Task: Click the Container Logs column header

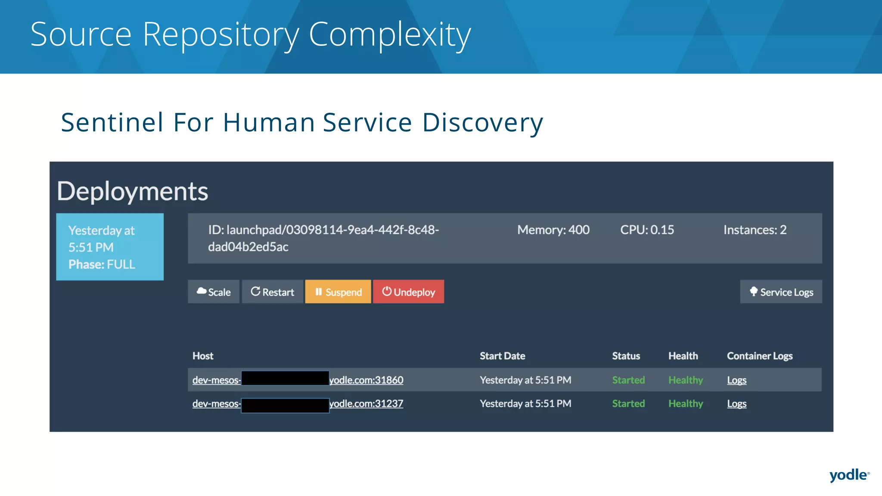Action: pos(760,356)
